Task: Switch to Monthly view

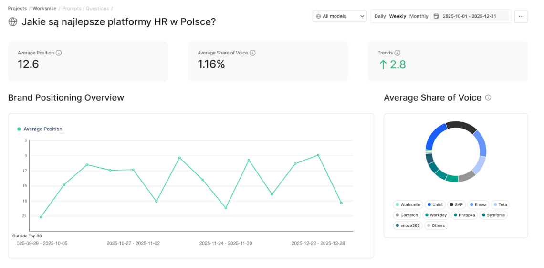Action: (x=418, y=16)
